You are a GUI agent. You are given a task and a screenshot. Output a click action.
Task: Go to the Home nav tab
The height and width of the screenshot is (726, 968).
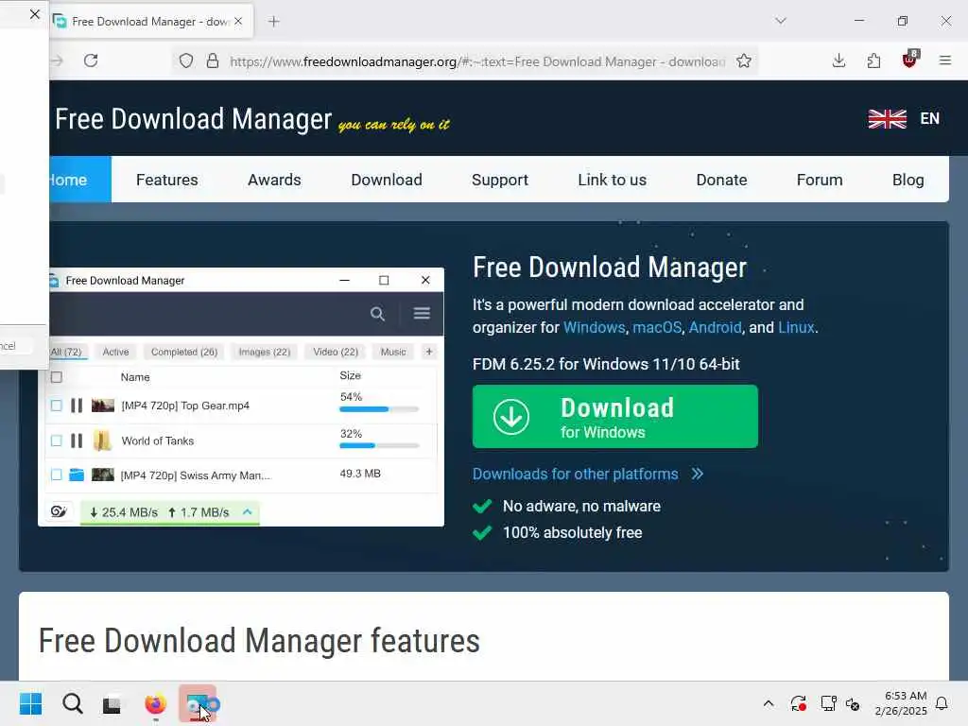point(80,180)
